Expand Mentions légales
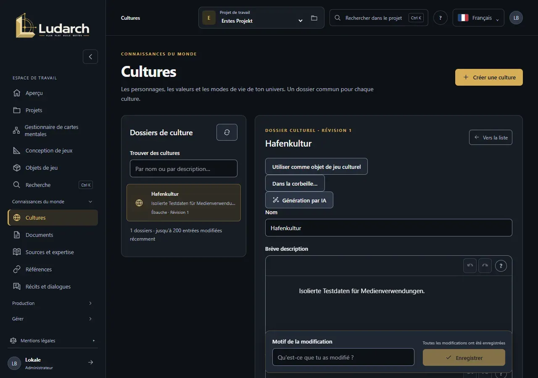The image size is (538, 378). tap(53, 341)
